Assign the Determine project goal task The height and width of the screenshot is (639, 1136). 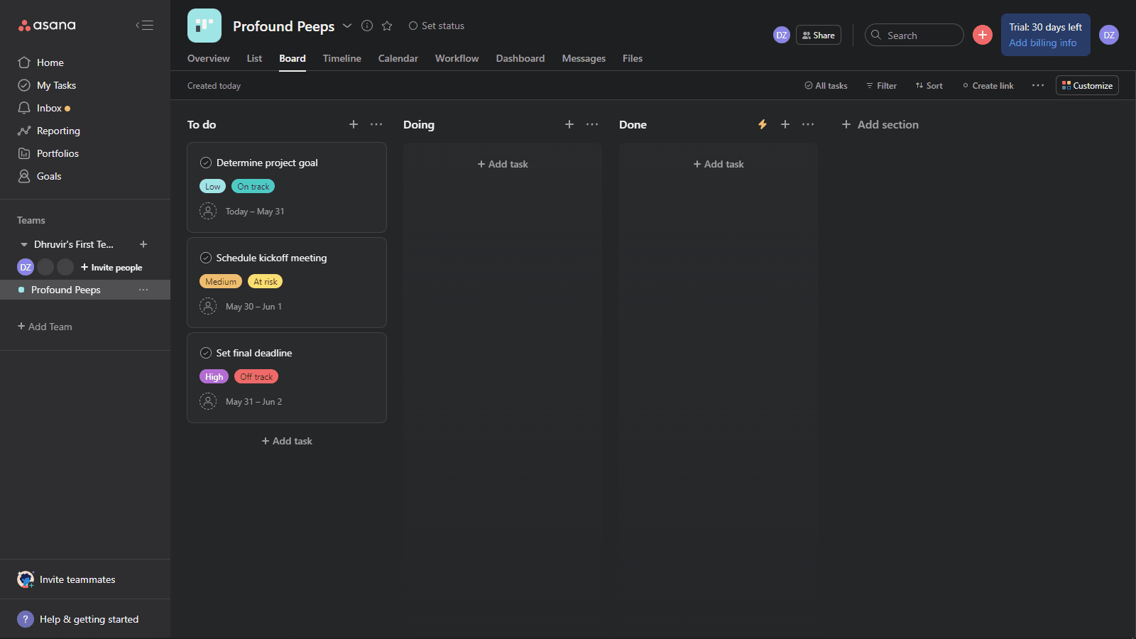208,211
